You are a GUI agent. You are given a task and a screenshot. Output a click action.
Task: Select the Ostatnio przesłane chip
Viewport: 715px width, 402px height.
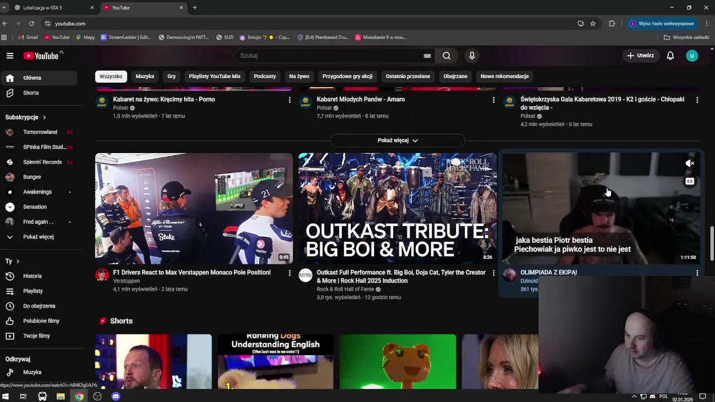408,76
